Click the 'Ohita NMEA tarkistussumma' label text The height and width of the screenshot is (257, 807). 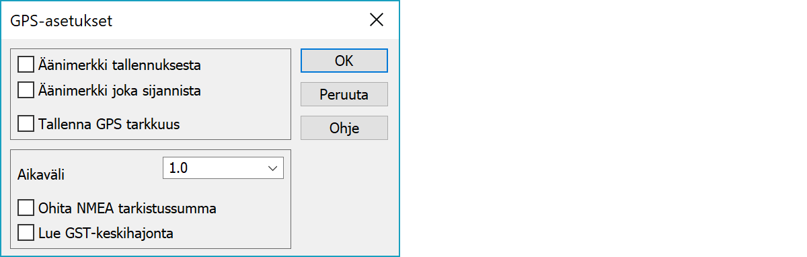click(x=127, y=208)
